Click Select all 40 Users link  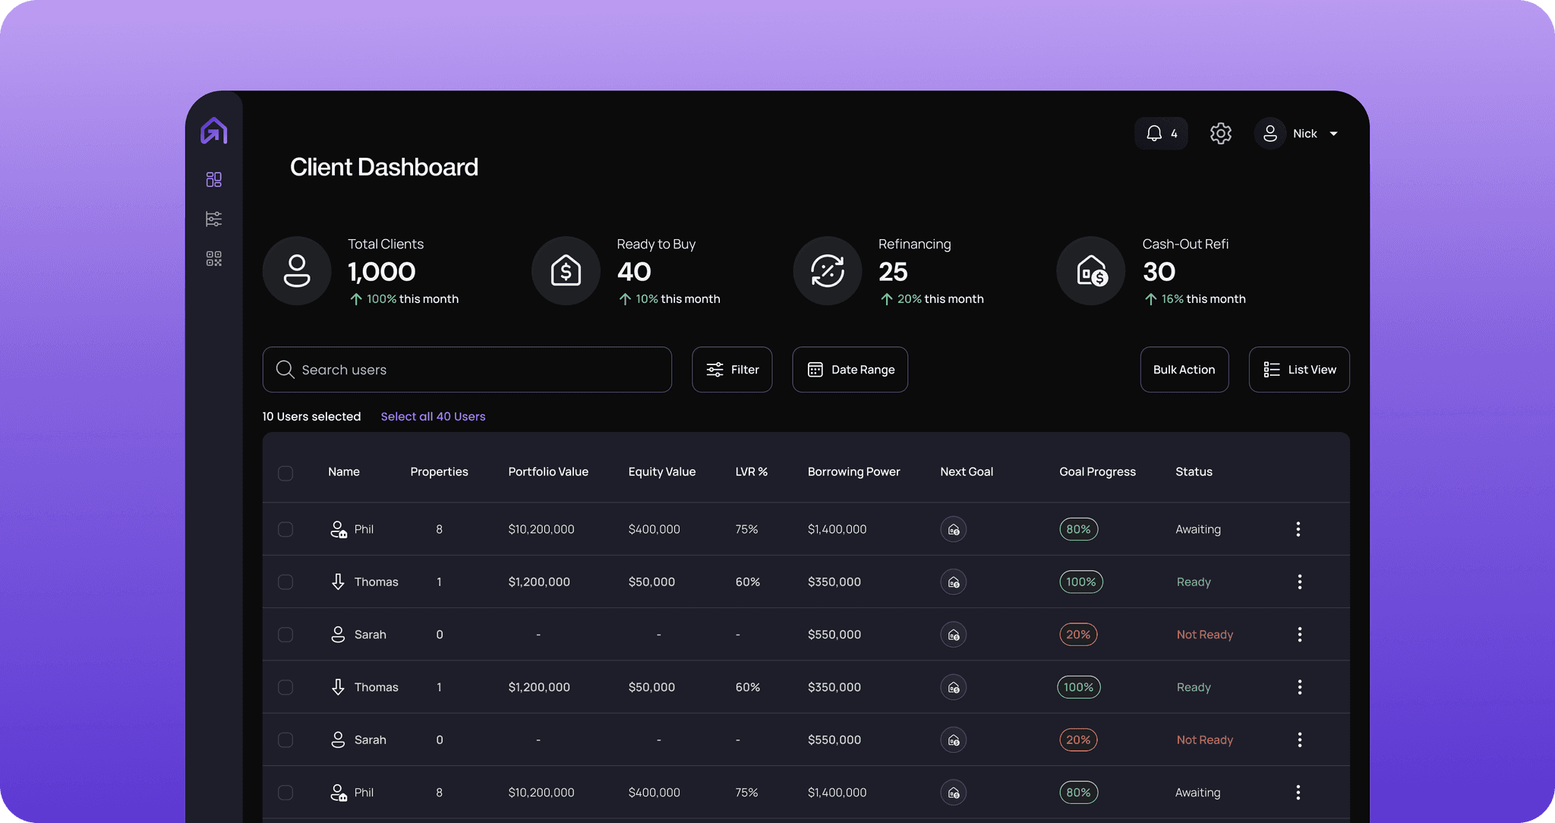[433, 417]
